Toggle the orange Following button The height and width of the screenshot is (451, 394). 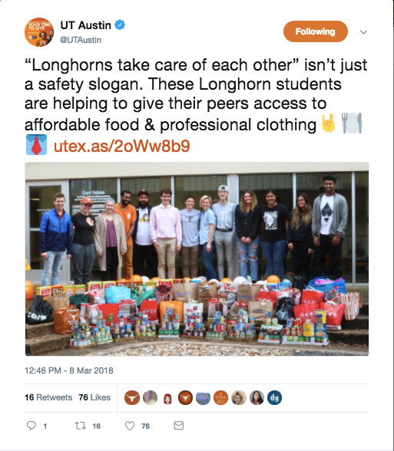316,31
